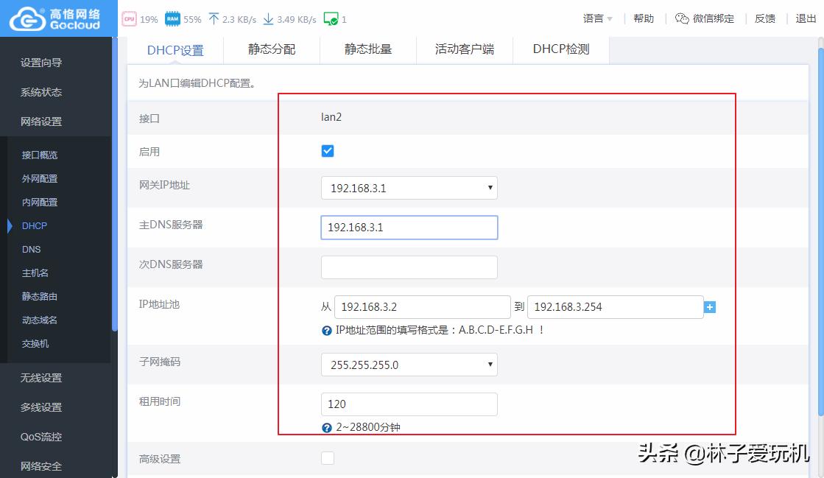
Task: Click the blue plus icon to add IP pool
Action: (709, 306)
